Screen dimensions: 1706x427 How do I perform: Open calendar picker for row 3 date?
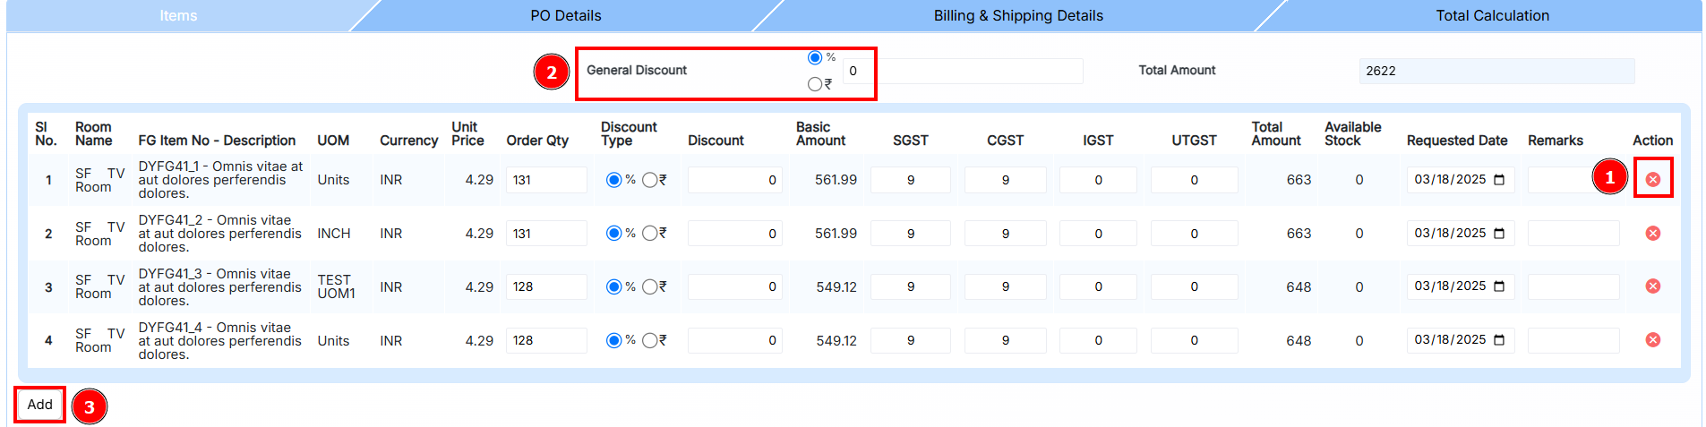(1499, 286)
